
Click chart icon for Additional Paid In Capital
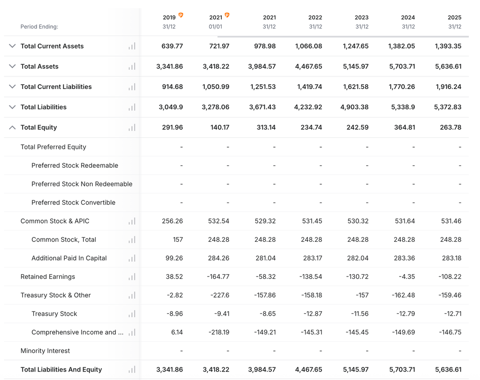132,258
